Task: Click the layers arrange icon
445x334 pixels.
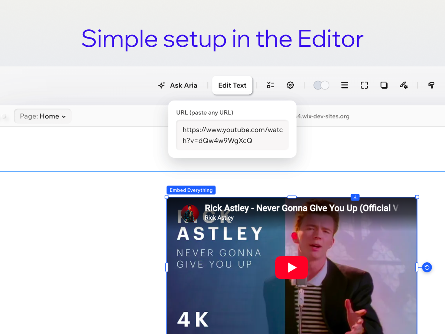Action: click(x=384, y=85)
